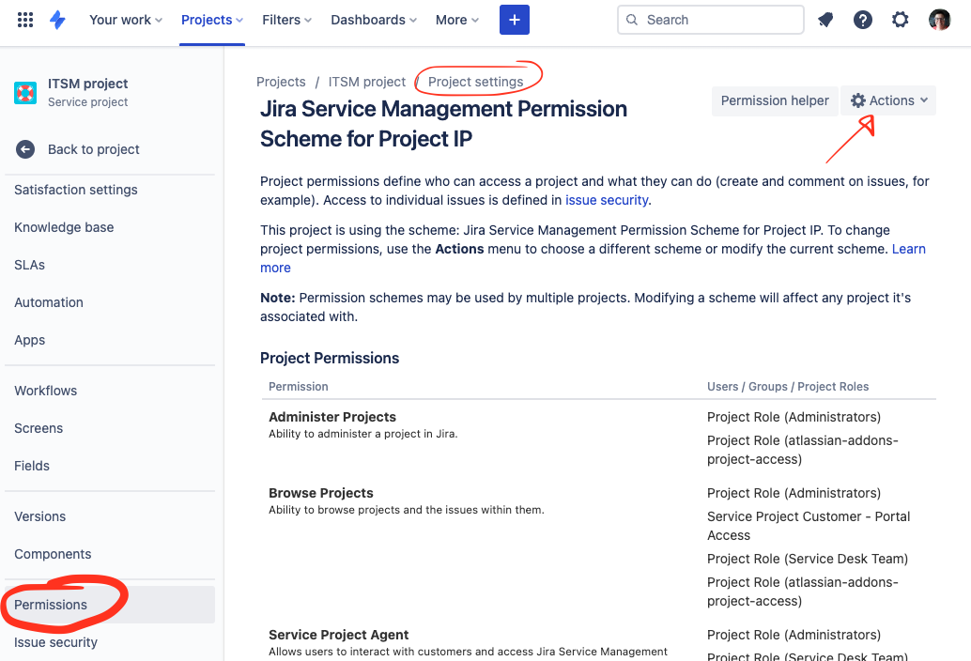This screenshot has width=971, height=661.
Task: Open Satisfaction settings in sidebar
Action: coord(76,190)
